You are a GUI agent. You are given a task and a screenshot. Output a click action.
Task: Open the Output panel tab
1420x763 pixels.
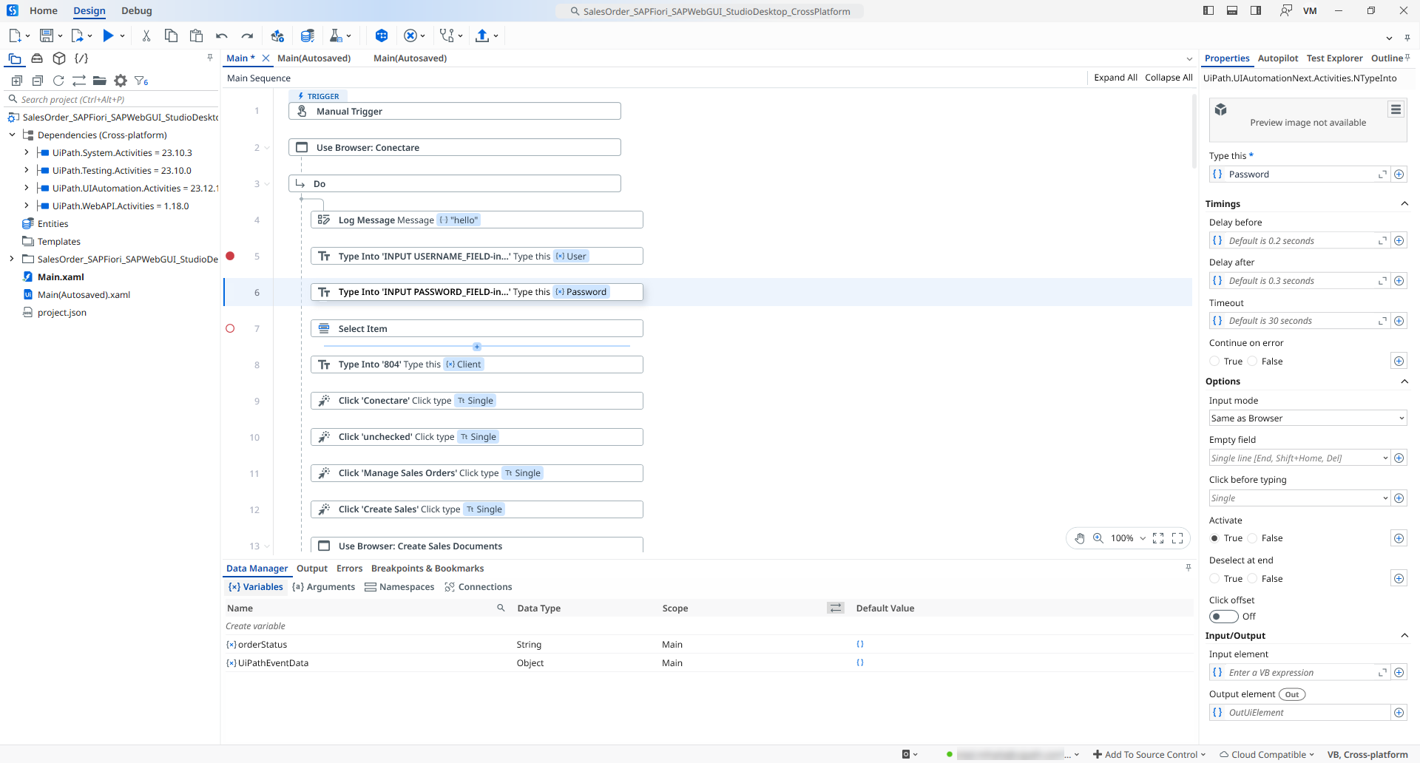(311, 569)
